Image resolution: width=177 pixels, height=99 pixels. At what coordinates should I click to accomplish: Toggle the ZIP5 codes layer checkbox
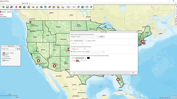tap(2, 59)
